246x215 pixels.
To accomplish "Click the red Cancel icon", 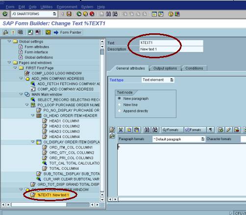I will click(92, 14).
